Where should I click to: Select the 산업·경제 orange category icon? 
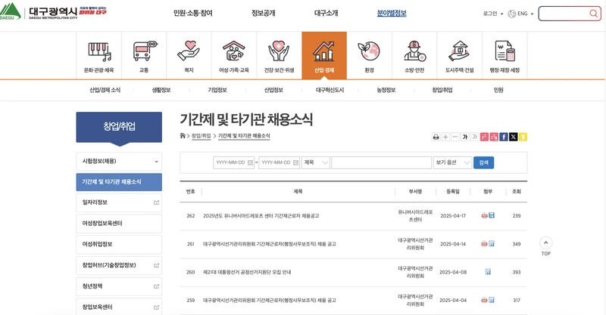click(x=324, y=55)
